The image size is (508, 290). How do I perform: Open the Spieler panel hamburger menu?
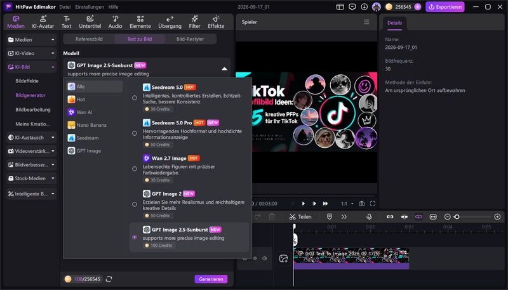click(366, 22)
